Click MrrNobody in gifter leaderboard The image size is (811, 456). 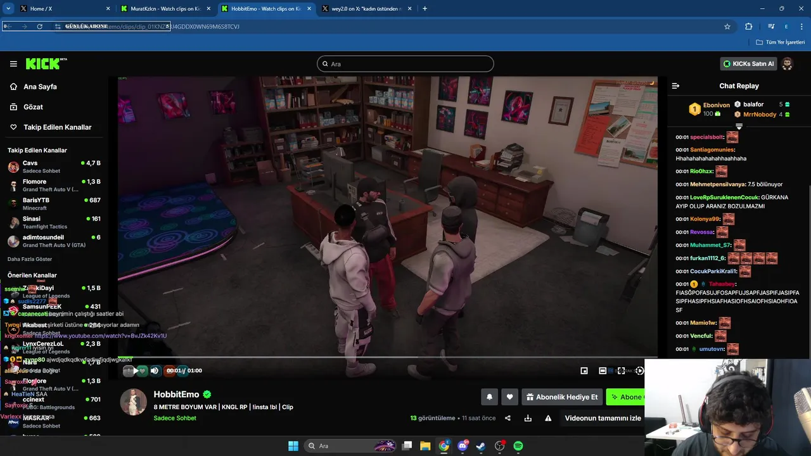click(762, 115)
